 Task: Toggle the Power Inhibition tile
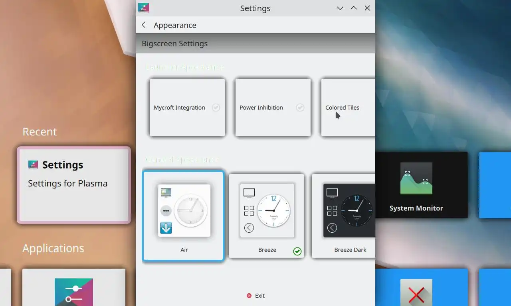273,108
